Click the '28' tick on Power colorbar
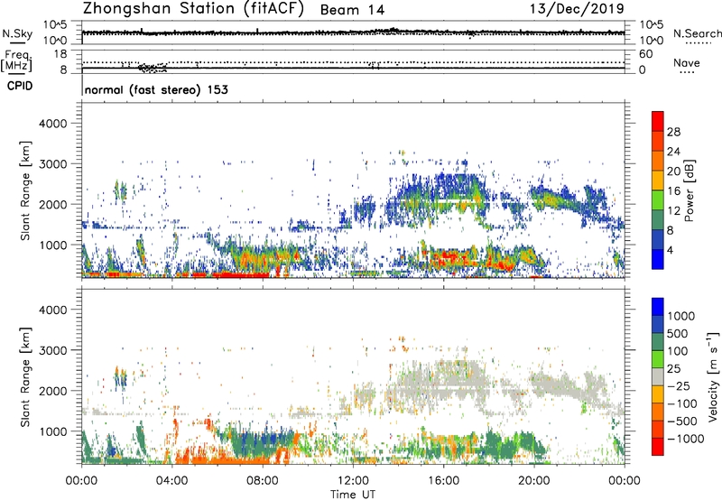The image size is (722, 500). (673, 132)
